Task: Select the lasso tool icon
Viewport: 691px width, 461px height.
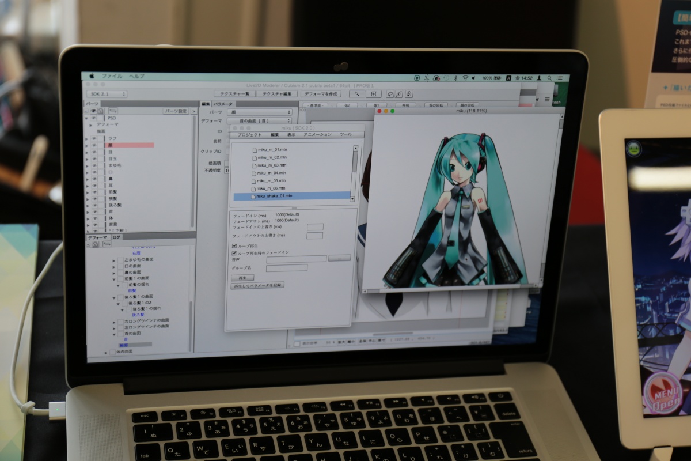Action: point(390,94)
